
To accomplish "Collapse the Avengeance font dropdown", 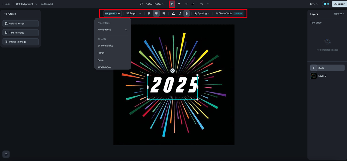I will point(113,14).
